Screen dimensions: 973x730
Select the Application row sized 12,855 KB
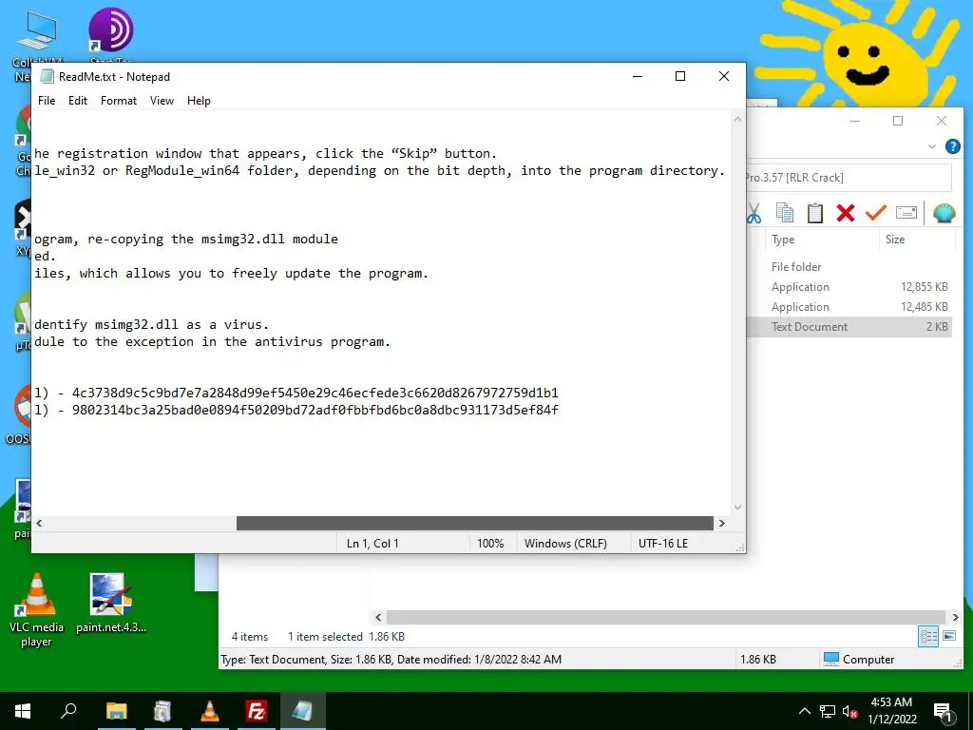(849, 287)
